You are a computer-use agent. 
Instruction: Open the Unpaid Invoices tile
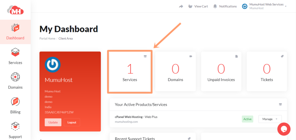221,72
